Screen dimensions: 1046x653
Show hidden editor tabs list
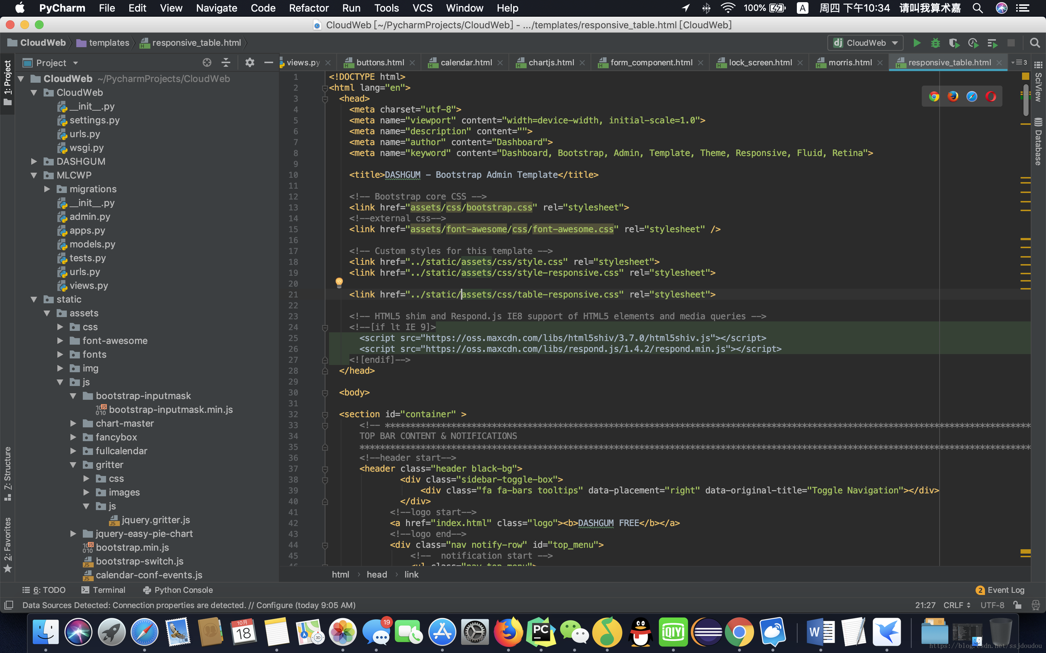click(x=1019, y=63)
